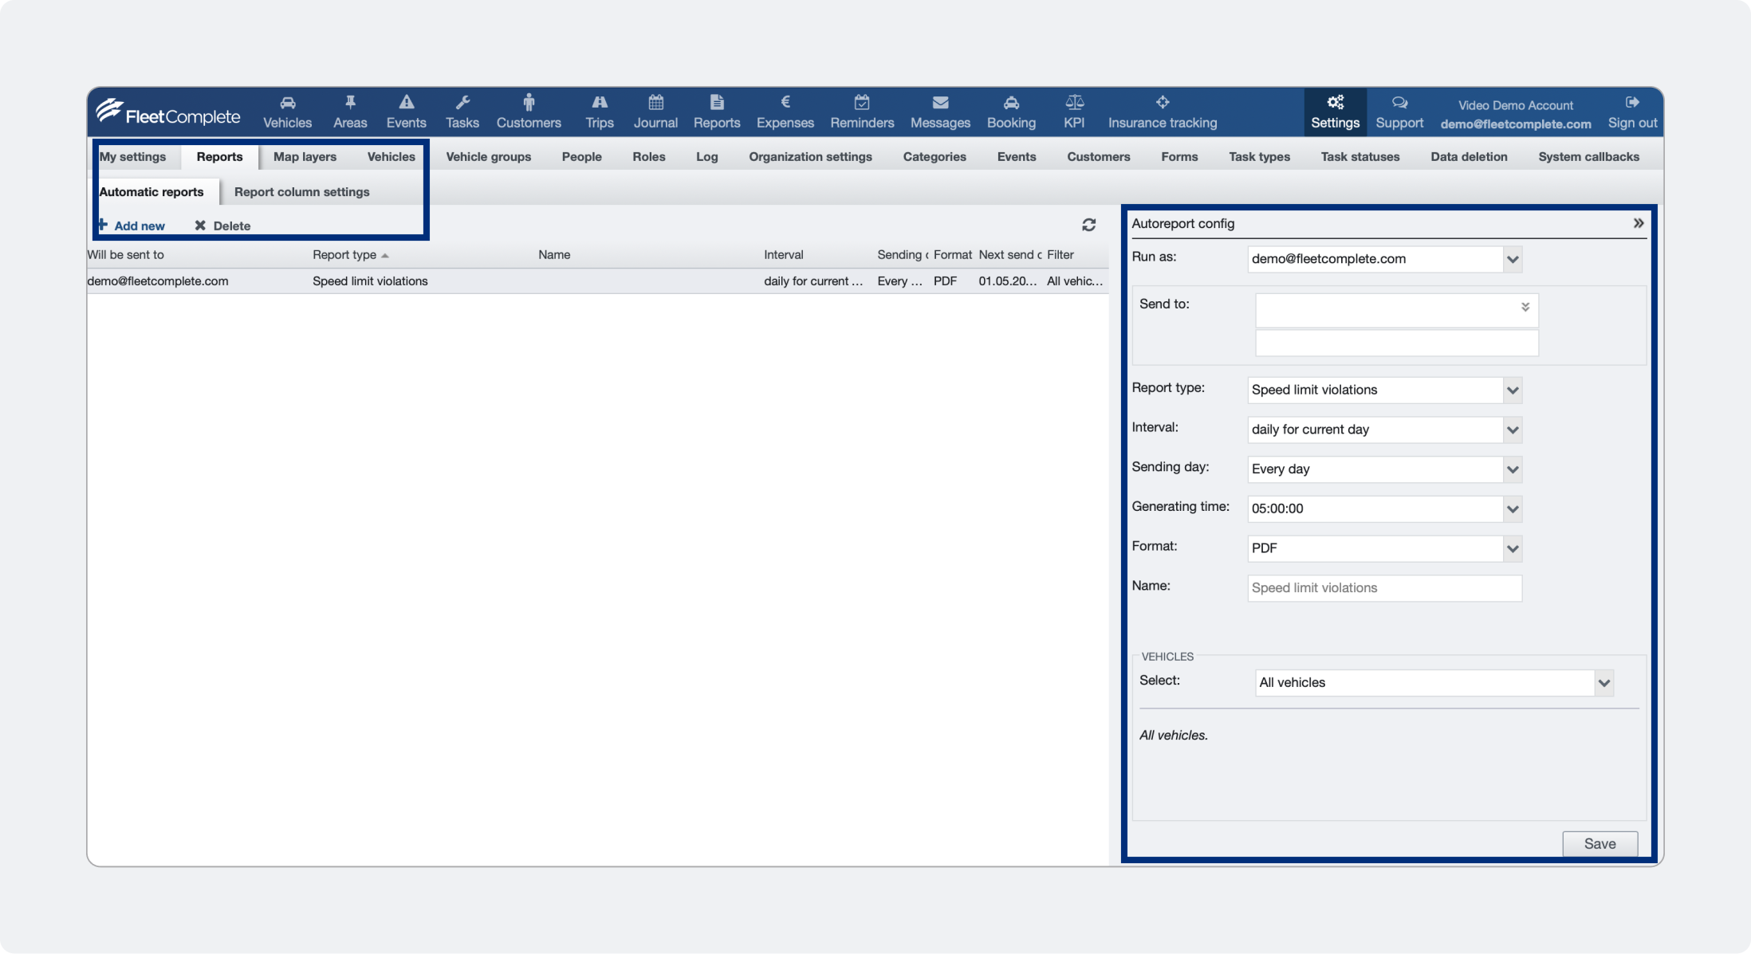This screenshot has height=954, width=1751.
Task: Click Add new report button
Action: click(x=132, y=226)
